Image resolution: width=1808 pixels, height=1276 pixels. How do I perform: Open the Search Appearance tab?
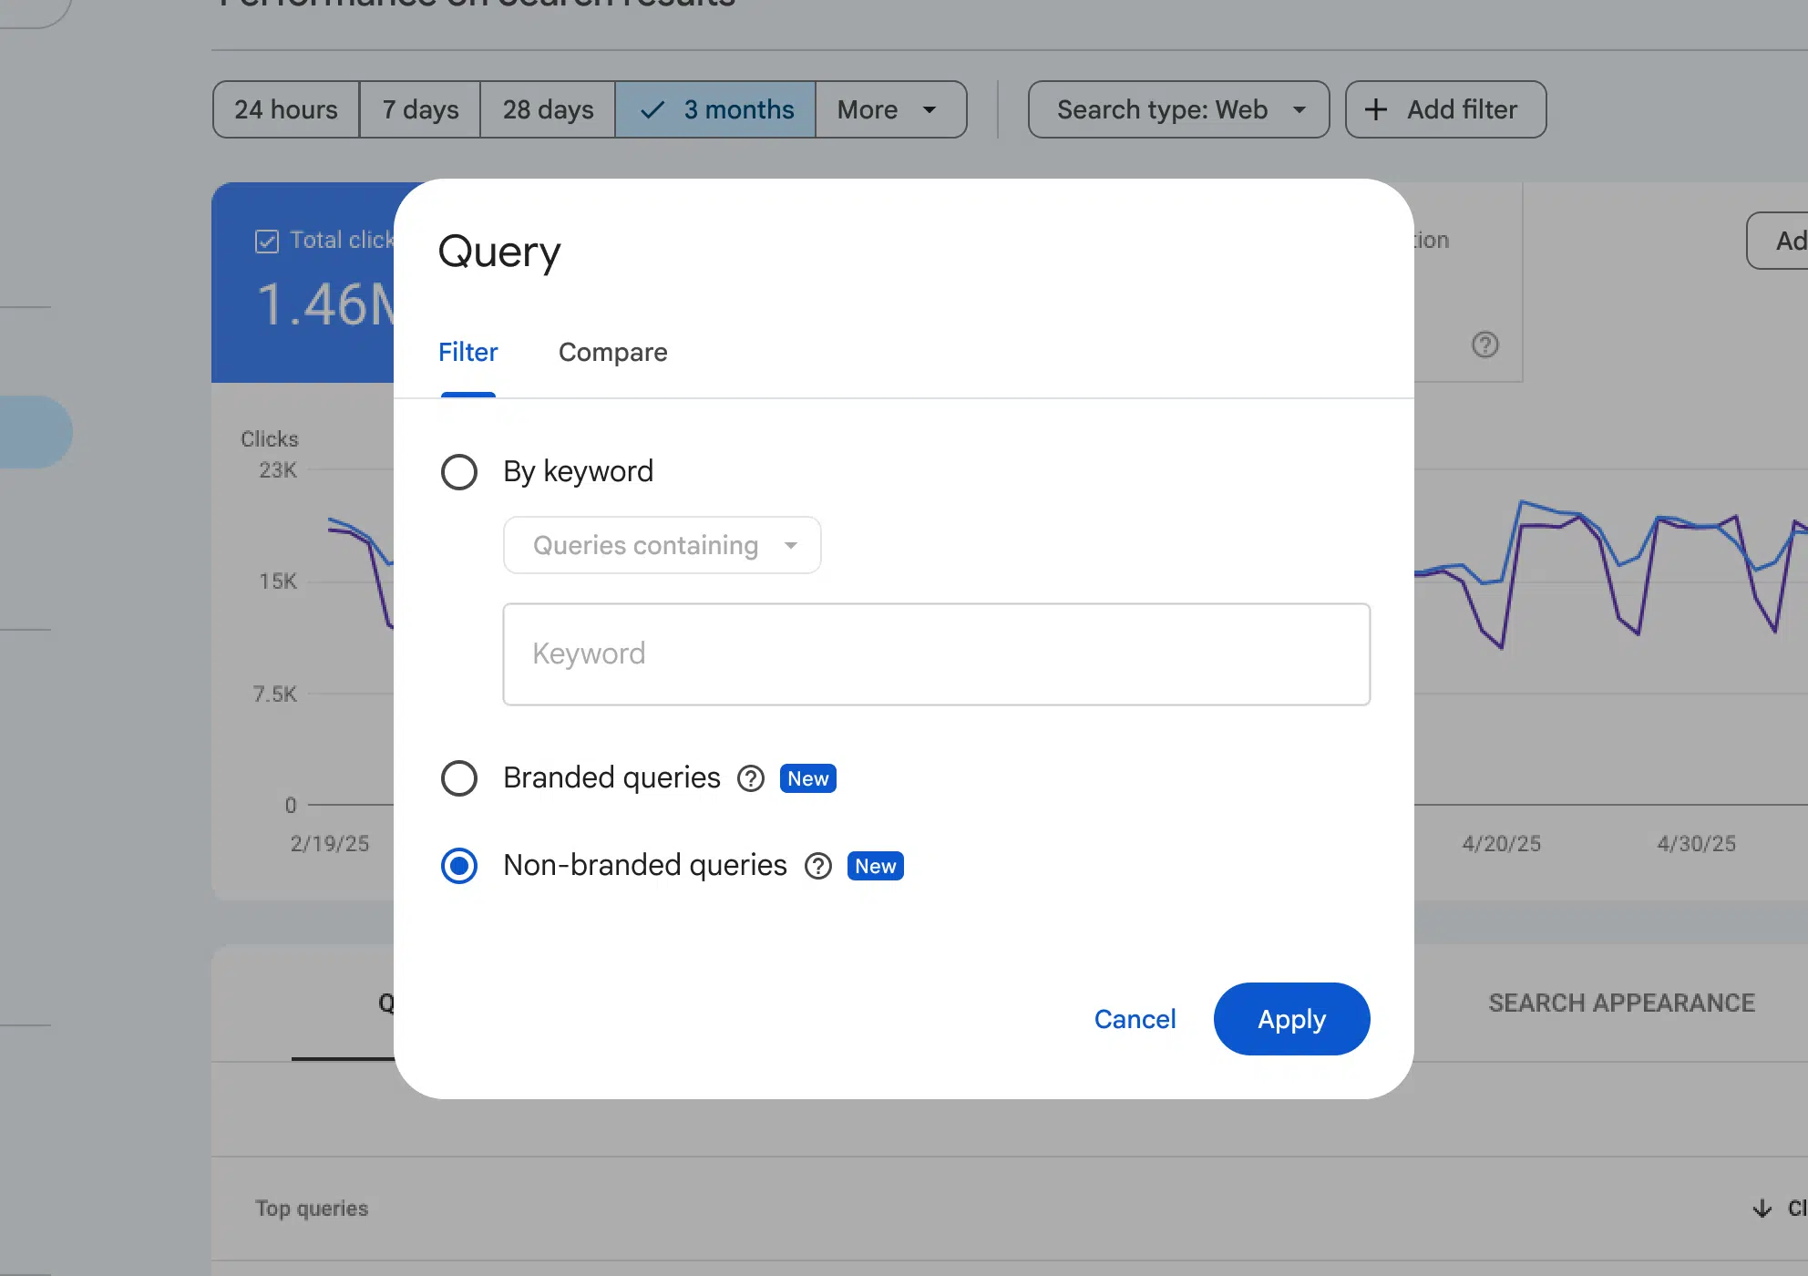click(1621, 1003)
